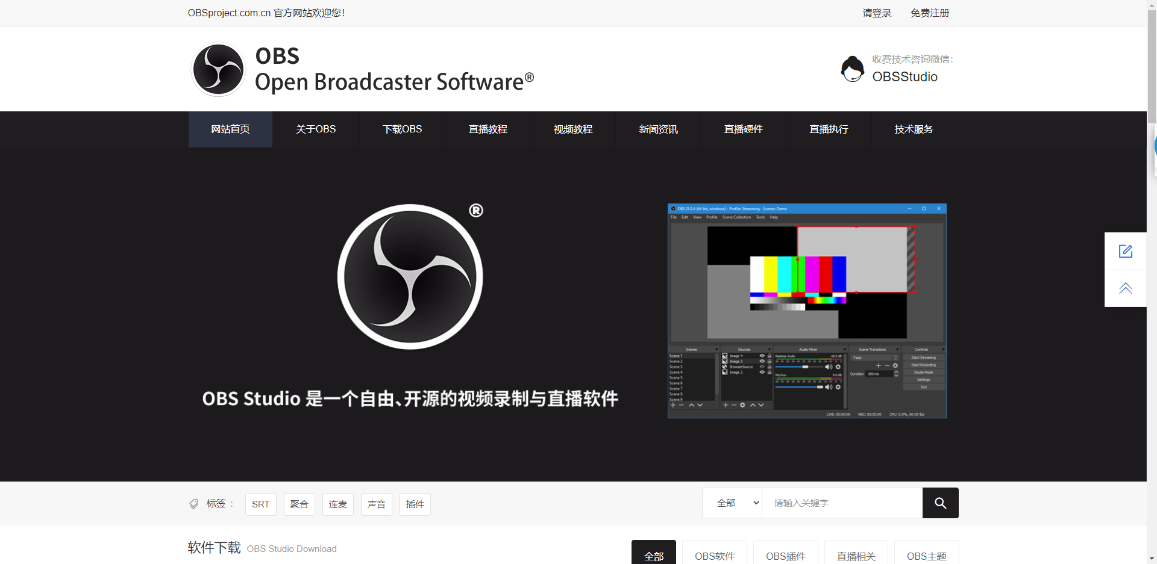
Task: Click the SRT tag button
Action: coord(260,504)
